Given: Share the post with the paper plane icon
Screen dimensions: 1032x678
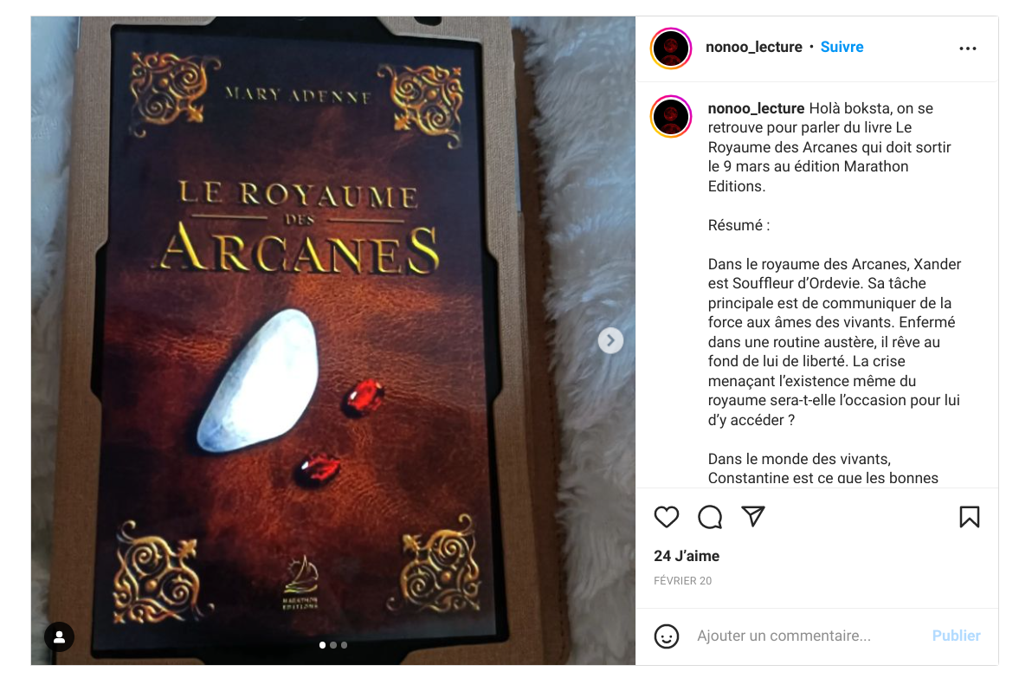Looking at the screenshot, I should [753, 517].
